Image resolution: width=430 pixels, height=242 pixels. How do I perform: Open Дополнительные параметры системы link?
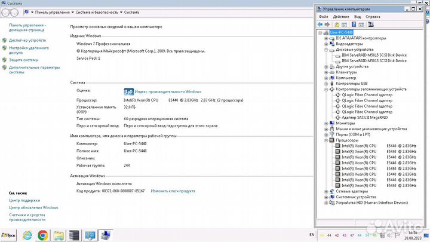pyautogui.click(x=34, y=70)
